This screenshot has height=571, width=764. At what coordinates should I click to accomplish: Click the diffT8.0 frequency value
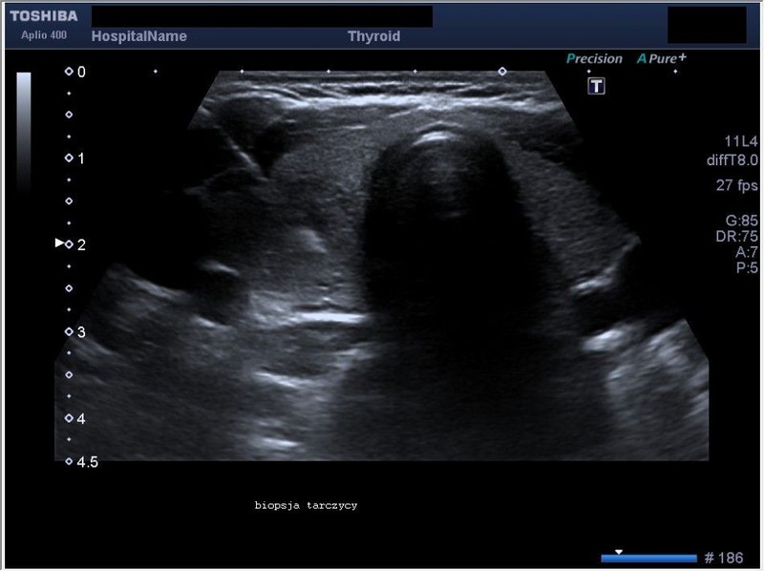tap(732, 160)
